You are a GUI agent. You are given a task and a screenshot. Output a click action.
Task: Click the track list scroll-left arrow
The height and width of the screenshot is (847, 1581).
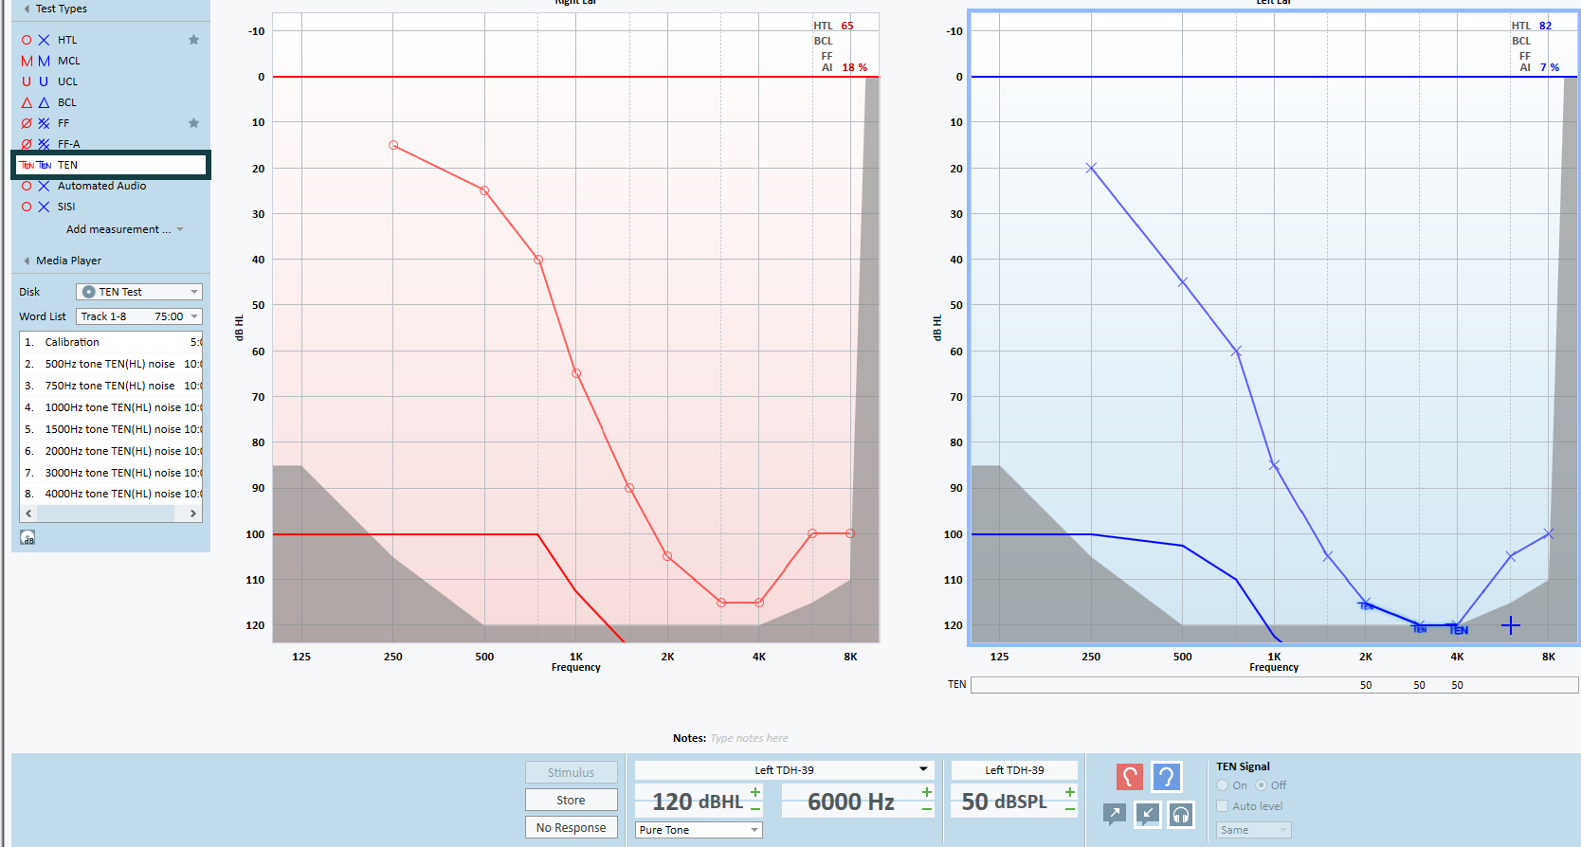[28, 514]
